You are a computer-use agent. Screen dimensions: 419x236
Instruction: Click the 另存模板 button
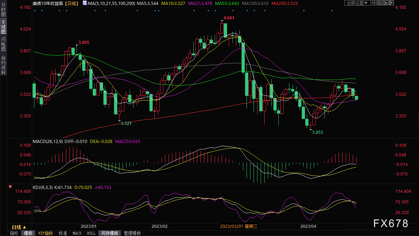pyautogui.click(x=110, y=233)
